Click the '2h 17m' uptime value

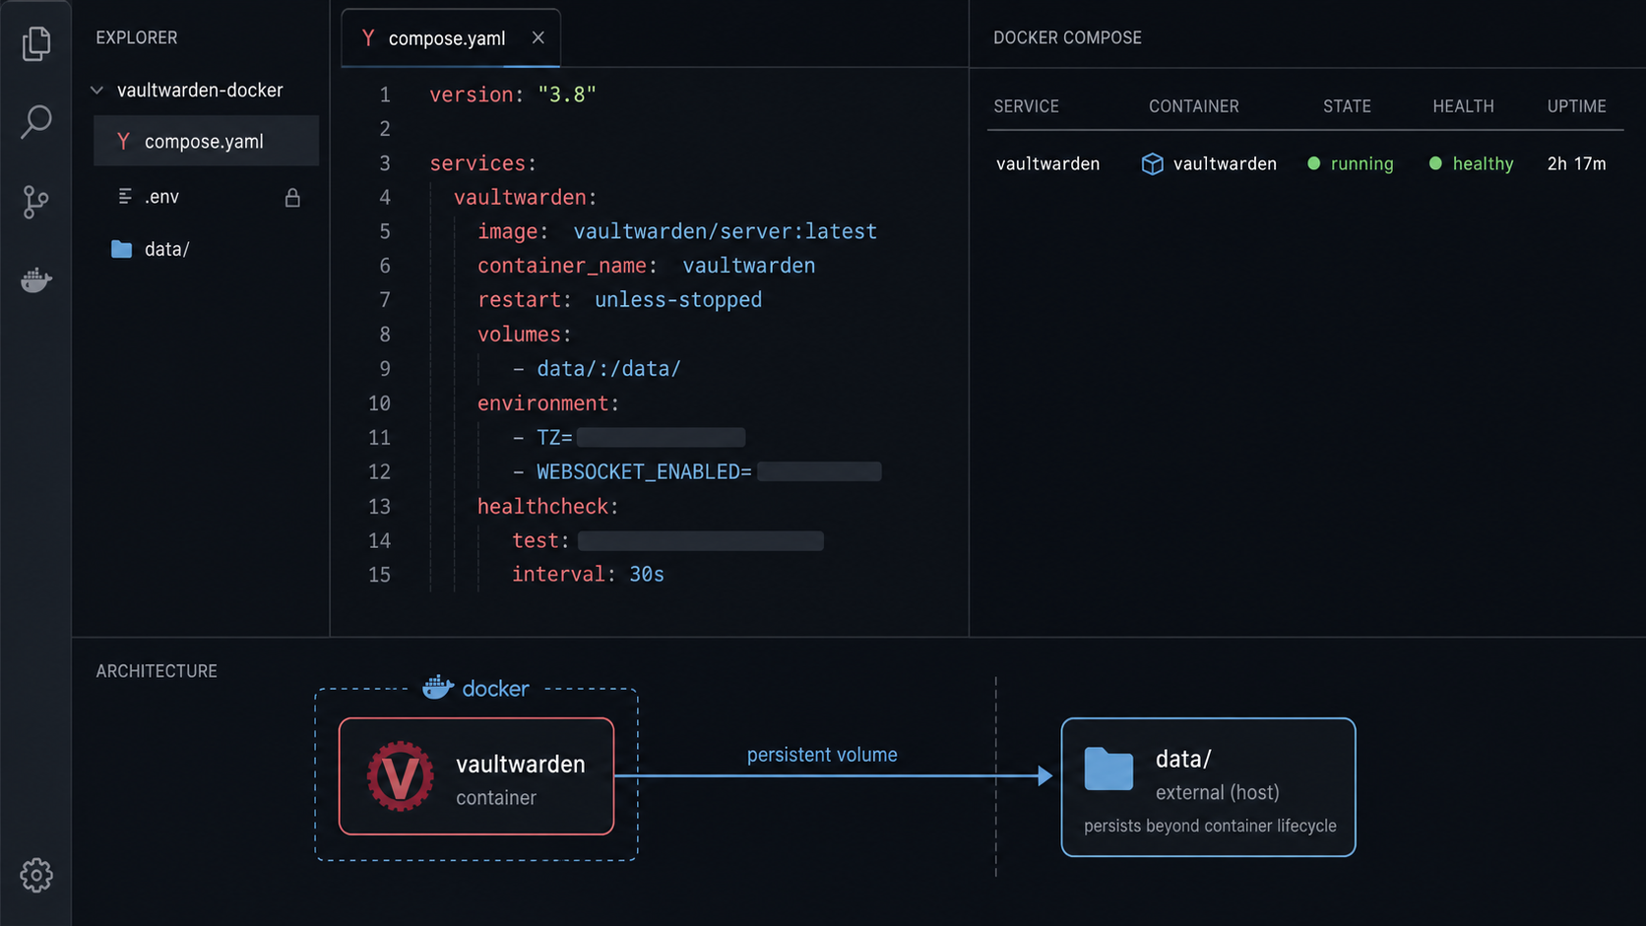(x=1576, y=163)
